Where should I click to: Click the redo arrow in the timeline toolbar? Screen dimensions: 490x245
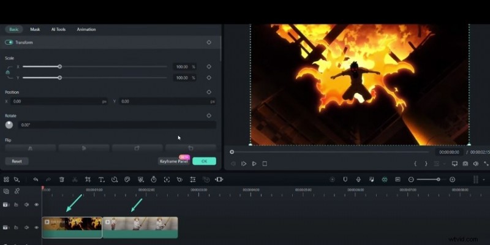click(48, 179)
